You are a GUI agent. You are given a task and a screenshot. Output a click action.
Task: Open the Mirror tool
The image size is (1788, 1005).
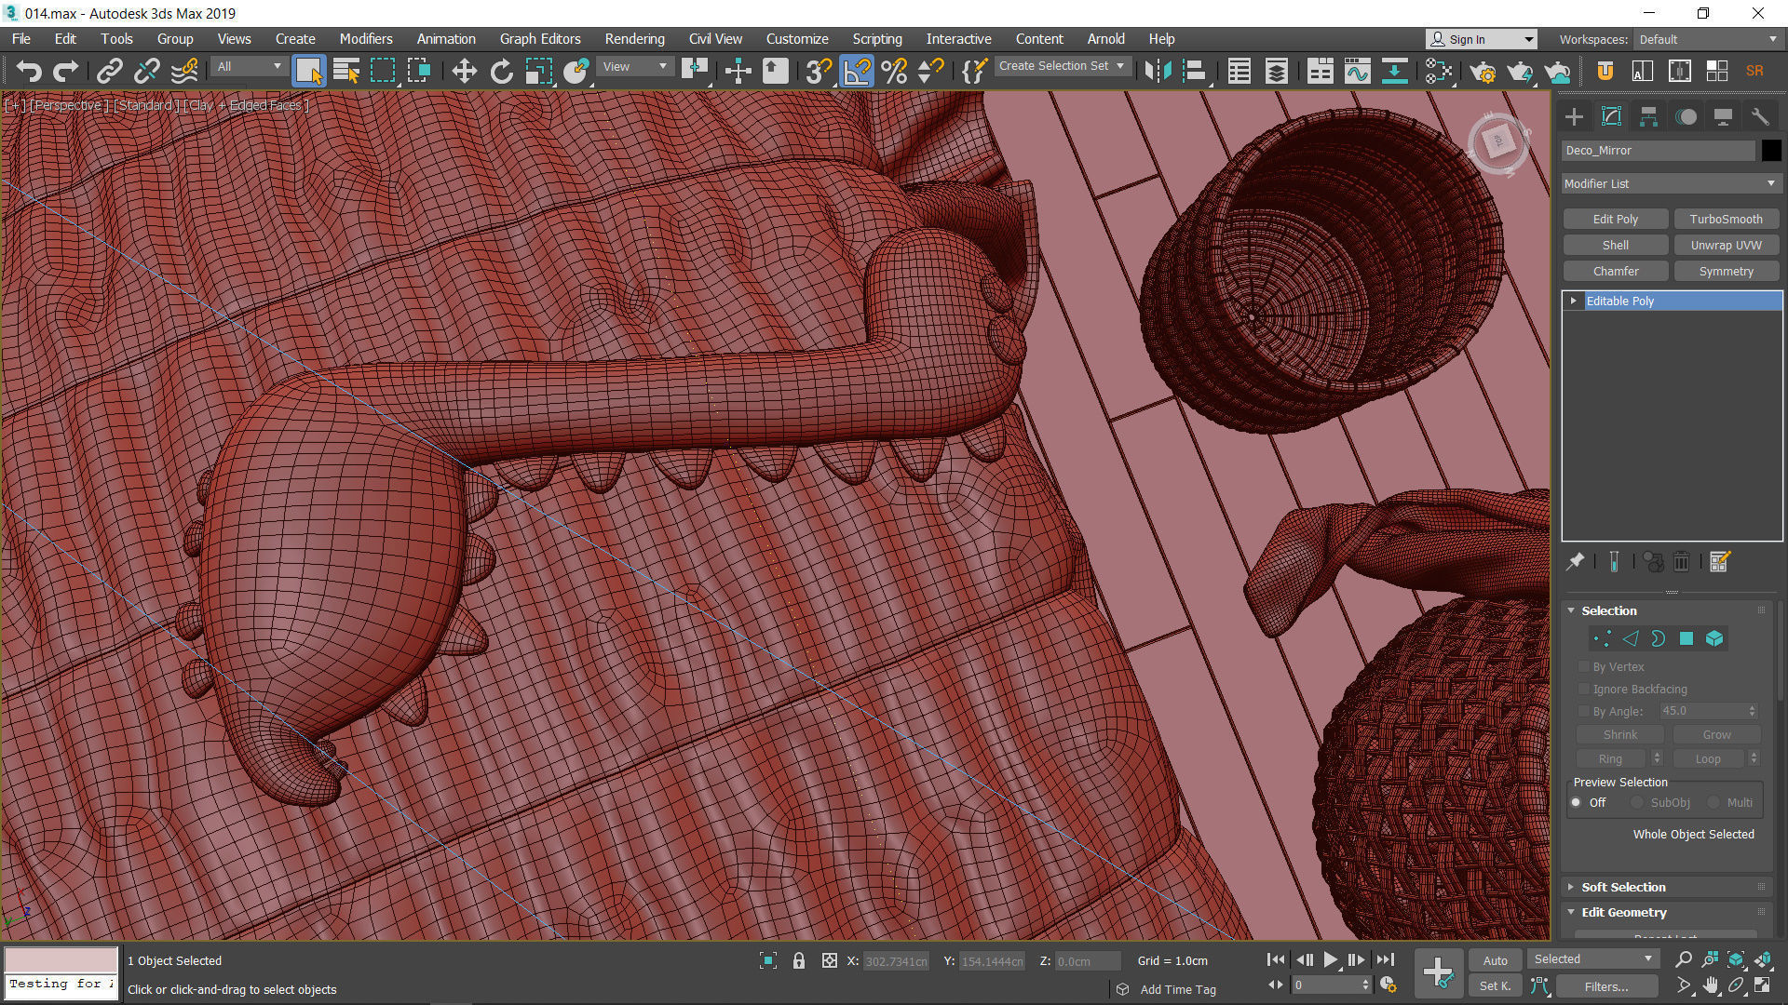coord(1158,71)
